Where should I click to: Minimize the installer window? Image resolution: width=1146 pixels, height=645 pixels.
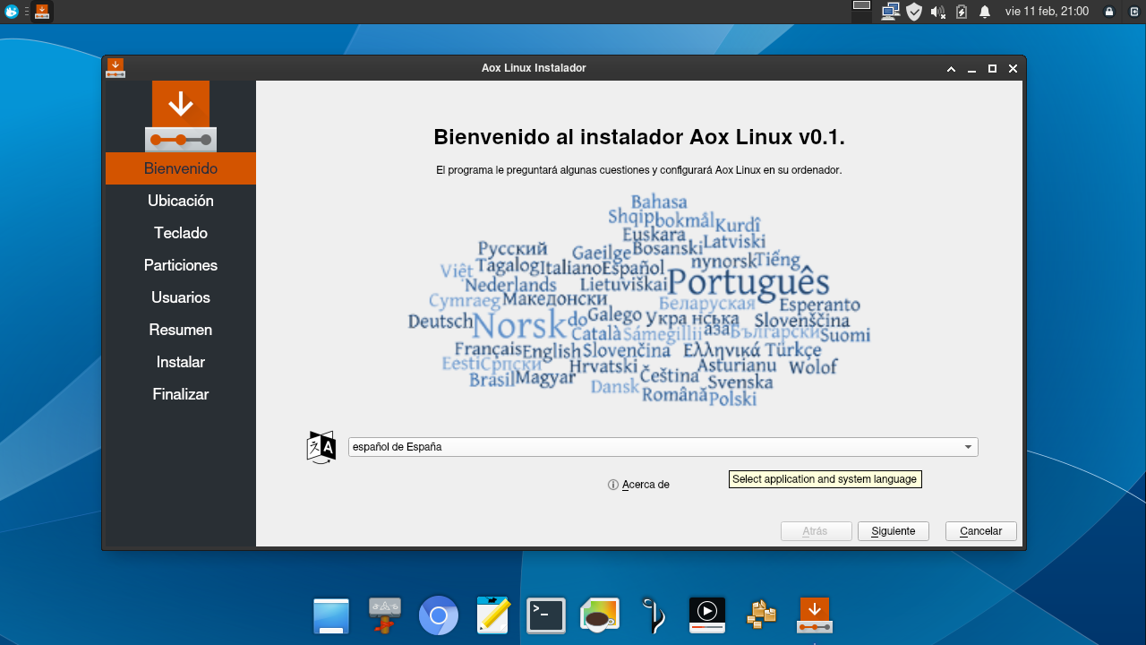(972, 69)
